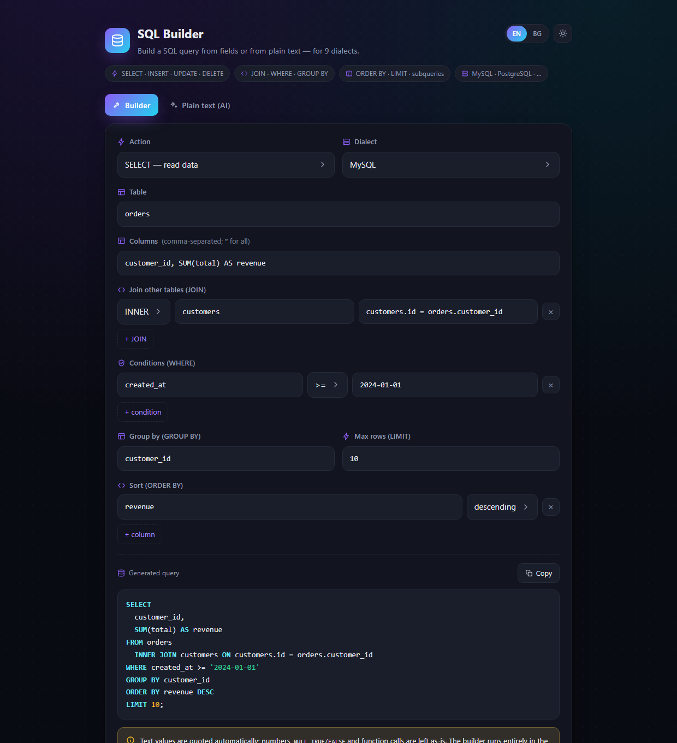
Task: Click the hammer icon on Builder tab
Action: 116,105
